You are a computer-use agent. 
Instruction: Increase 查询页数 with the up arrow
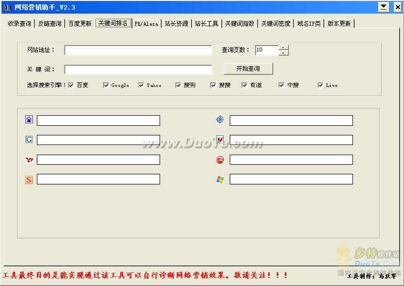point(283,47)
